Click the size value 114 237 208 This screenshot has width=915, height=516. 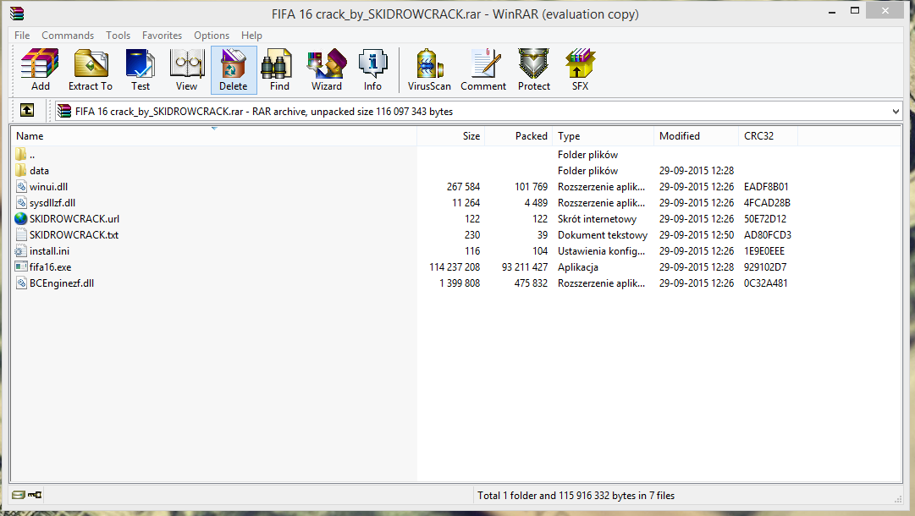[455, 267]
